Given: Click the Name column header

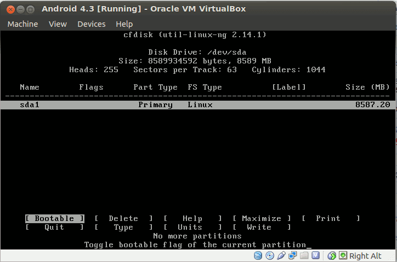Looking at the screenshot, I should click(x=30, y=87).
